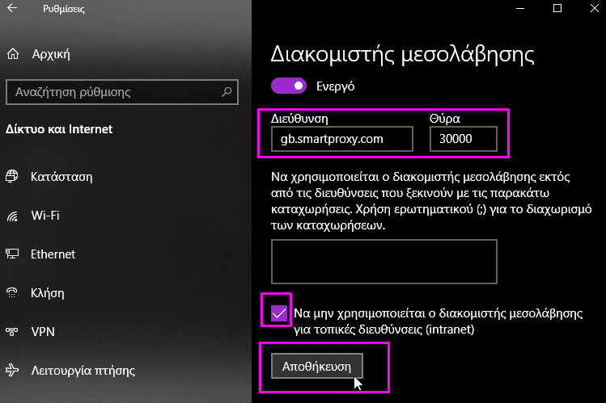The height and width of the screenshot is (403, 606).
Task: Uncheck the local intranet addresses checkbox
Action: coord(278,313)
